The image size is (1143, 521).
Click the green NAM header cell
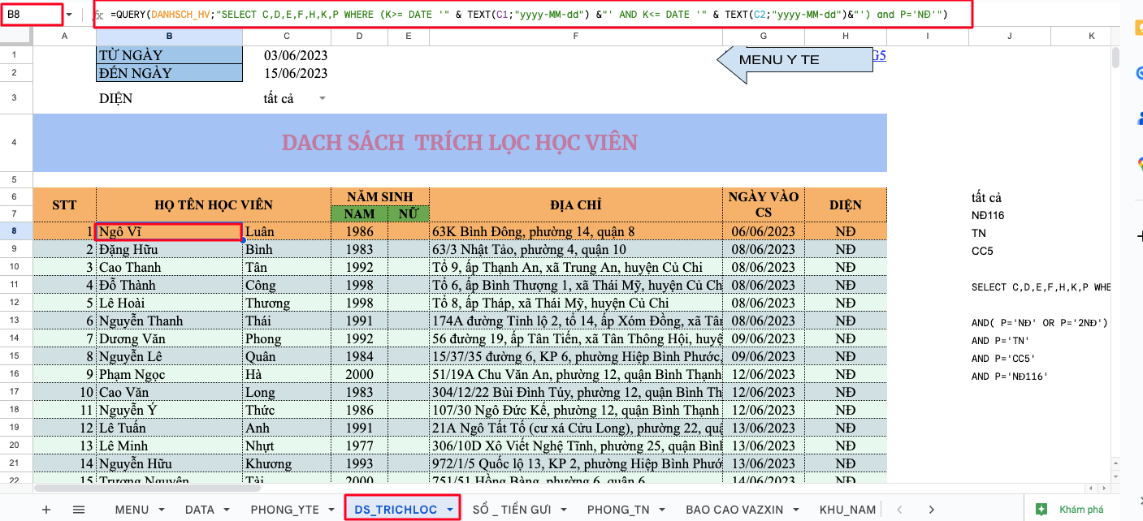[359, 214]
